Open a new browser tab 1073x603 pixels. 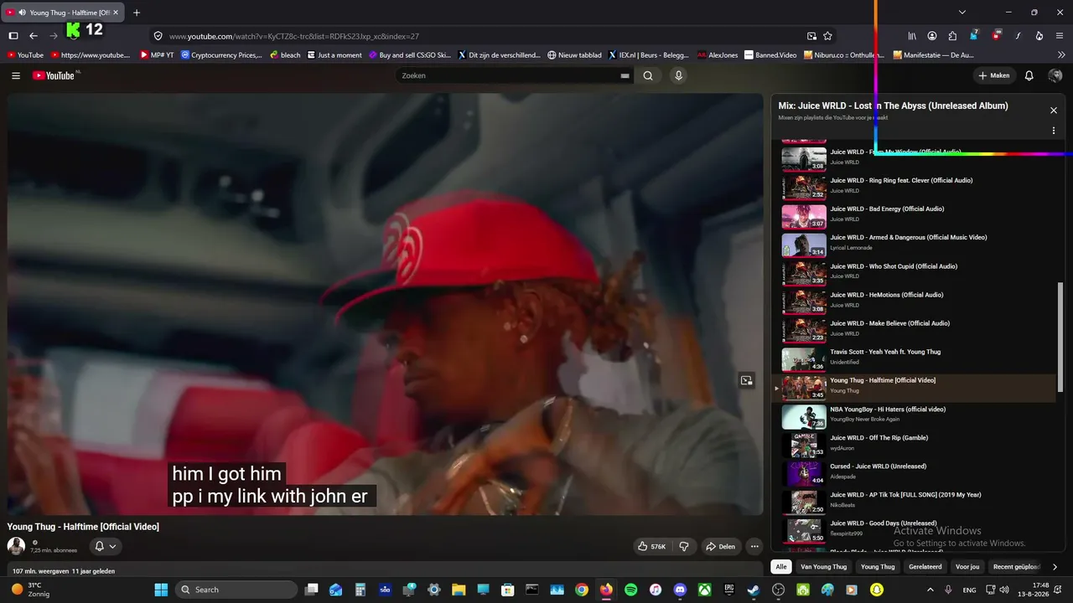(137, 13)
